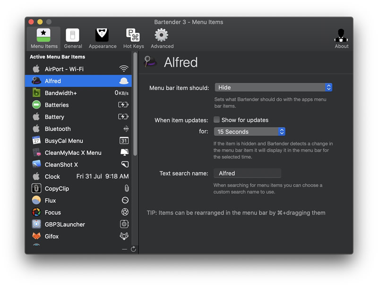
Task: Click the menu items list scrollbar
Action: [135, 104]
